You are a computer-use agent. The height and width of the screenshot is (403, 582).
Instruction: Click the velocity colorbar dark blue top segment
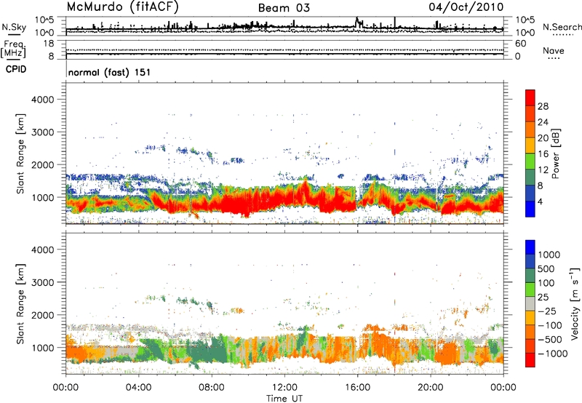[x=530, y=247]
